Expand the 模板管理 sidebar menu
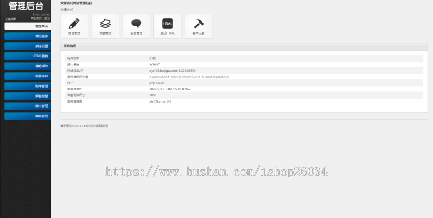The image size is (433, 218). point(28,116)
